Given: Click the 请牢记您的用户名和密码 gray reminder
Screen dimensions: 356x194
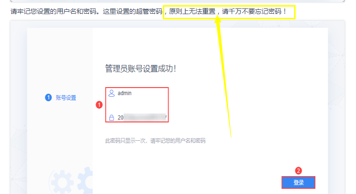Looking at the screenshot, I should click(x=178, y=141).
